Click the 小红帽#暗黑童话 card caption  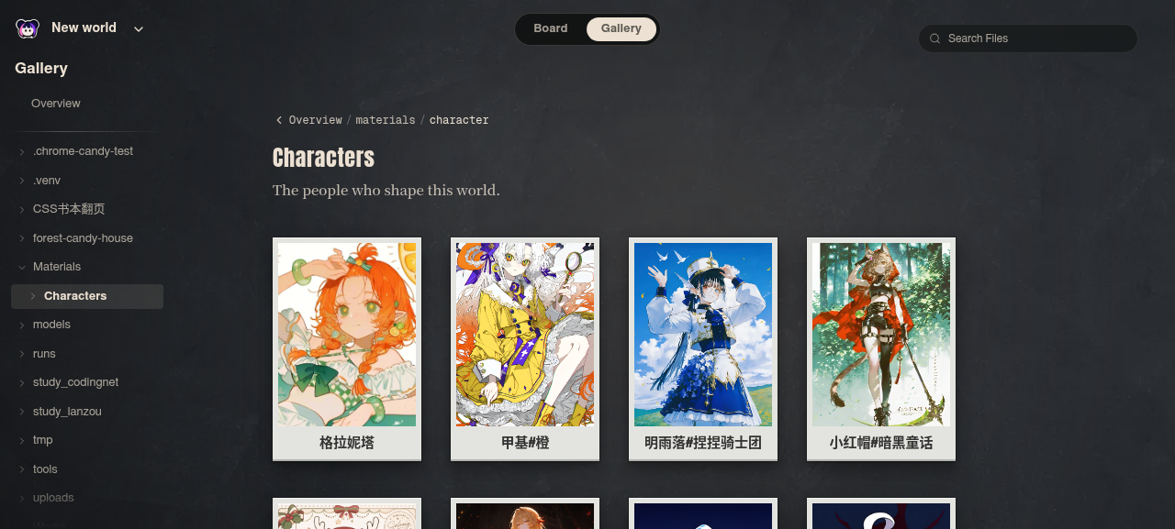click(881, 443)
